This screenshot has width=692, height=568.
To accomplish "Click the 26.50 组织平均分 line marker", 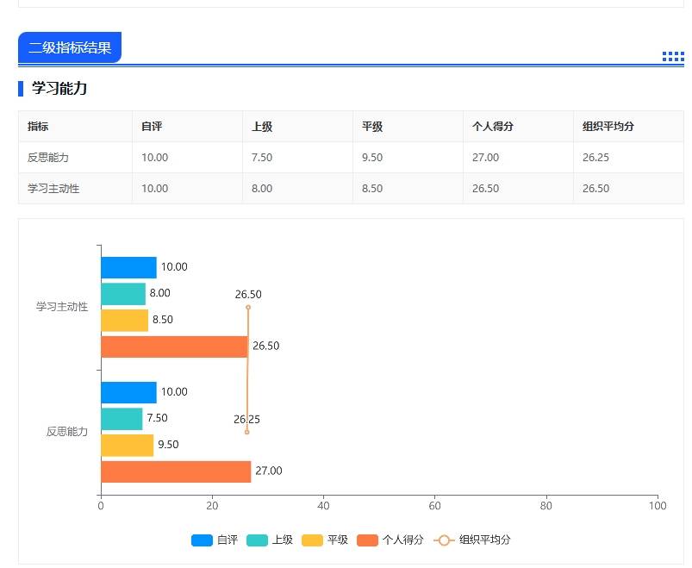I will point(248,307).
